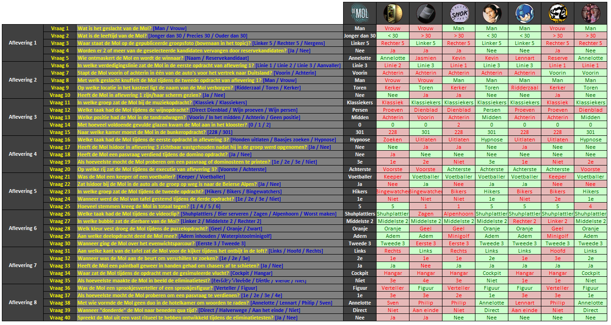Click the "Shuhplattlers" correct answer cell
The width and height of the screenshot is (611, 325).
359,214
